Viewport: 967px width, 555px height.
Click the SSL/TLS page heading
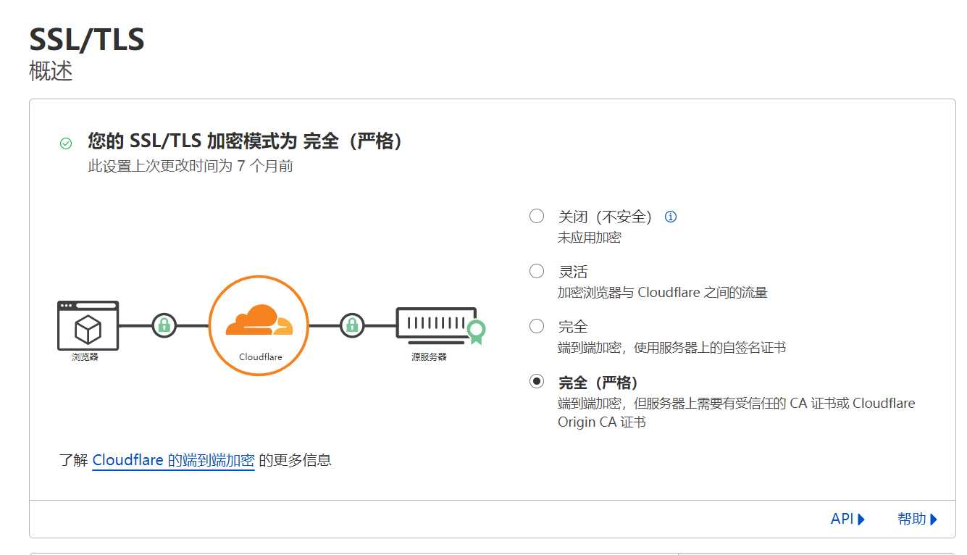click(x=87, y=39)
